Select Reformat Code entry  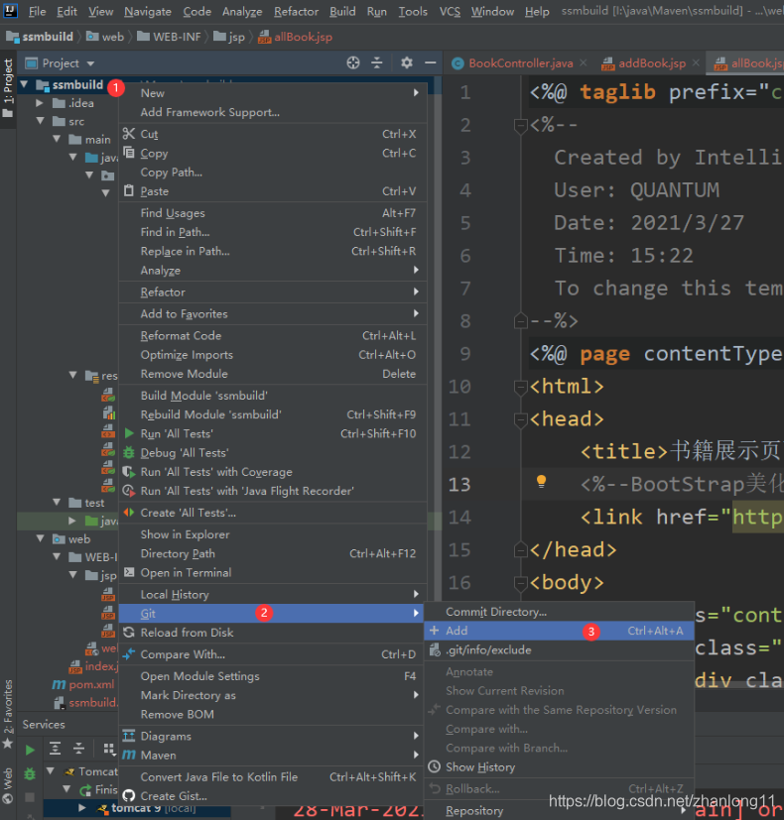click(273, 336)
